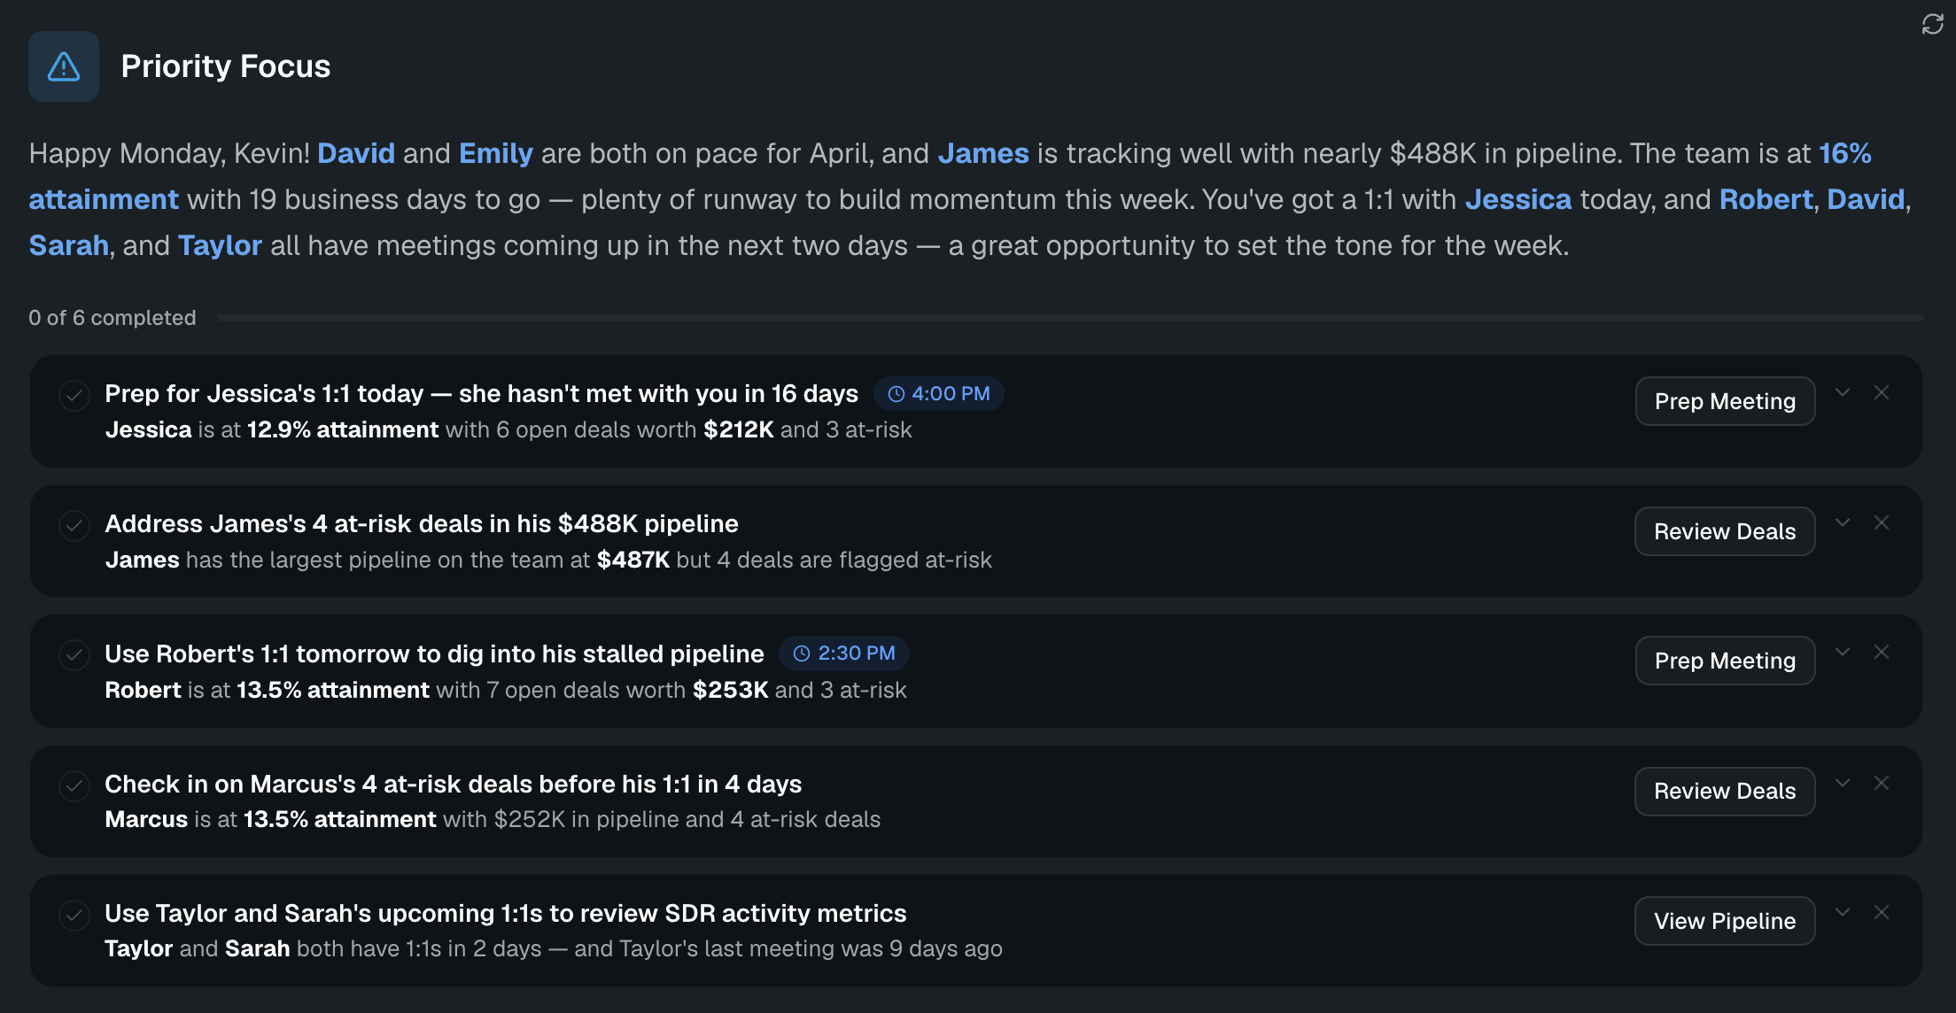1956x1013 pixels.
Task: Click the Jessica name link in the summary
Action: pos(1519,199)
